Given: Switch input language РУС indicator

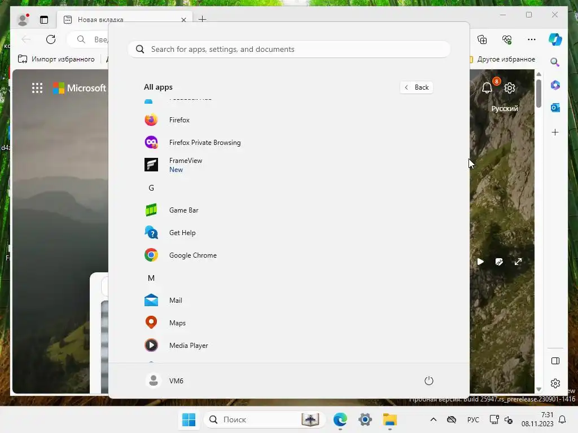Looking at the screenshot, I should pyautogui.click(x=473, y=419).
